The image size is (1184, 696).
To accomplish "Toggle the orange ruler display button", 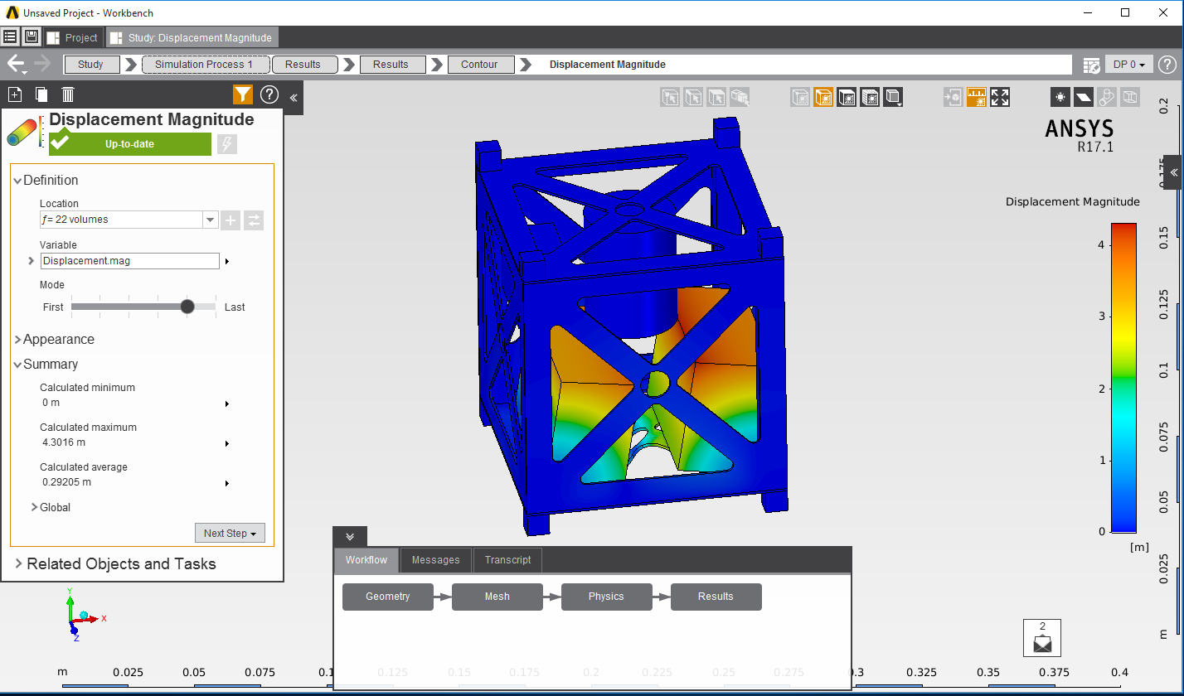I will [x=977, y=97].
